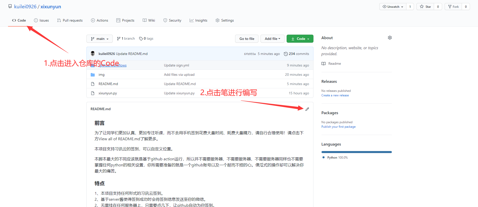Click the Python language bar
Screen dimensions: 478x207
click(x=356, y=152)
